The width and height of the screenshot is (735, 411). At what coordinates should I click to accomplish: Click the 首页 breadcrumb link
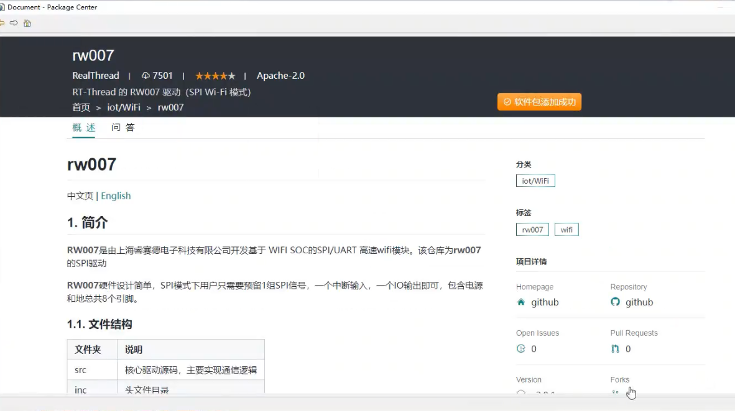(81, 107)
